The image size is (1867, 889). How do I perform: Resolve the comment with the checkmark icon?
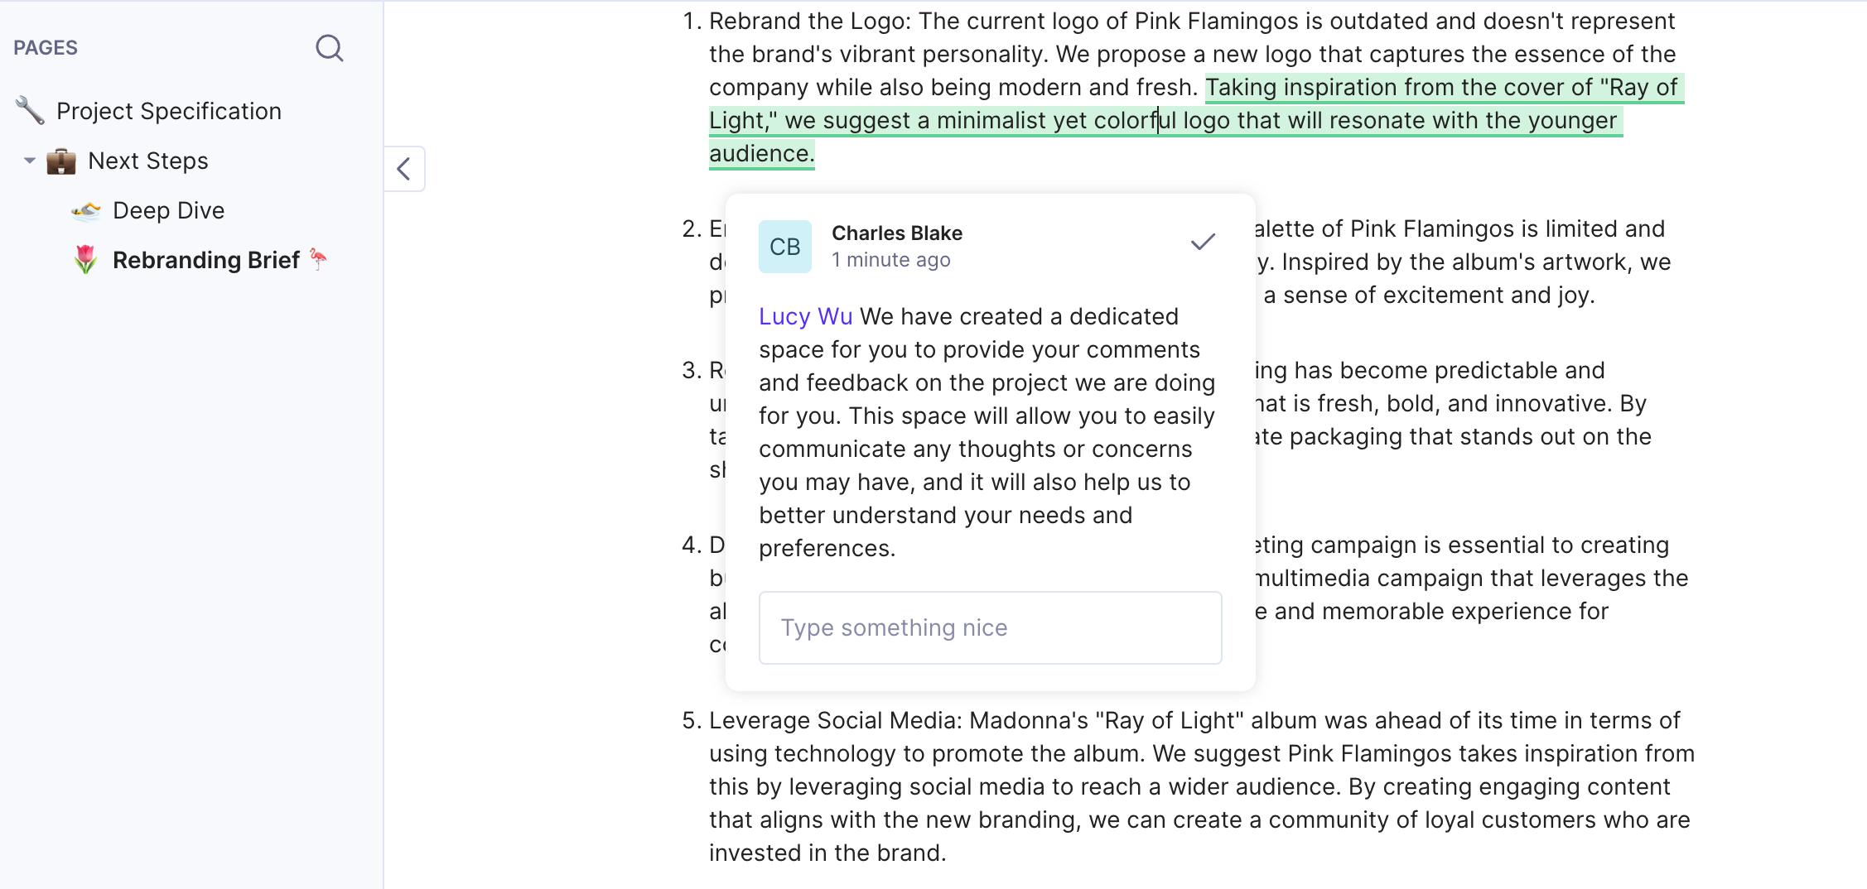[1203, 242]
